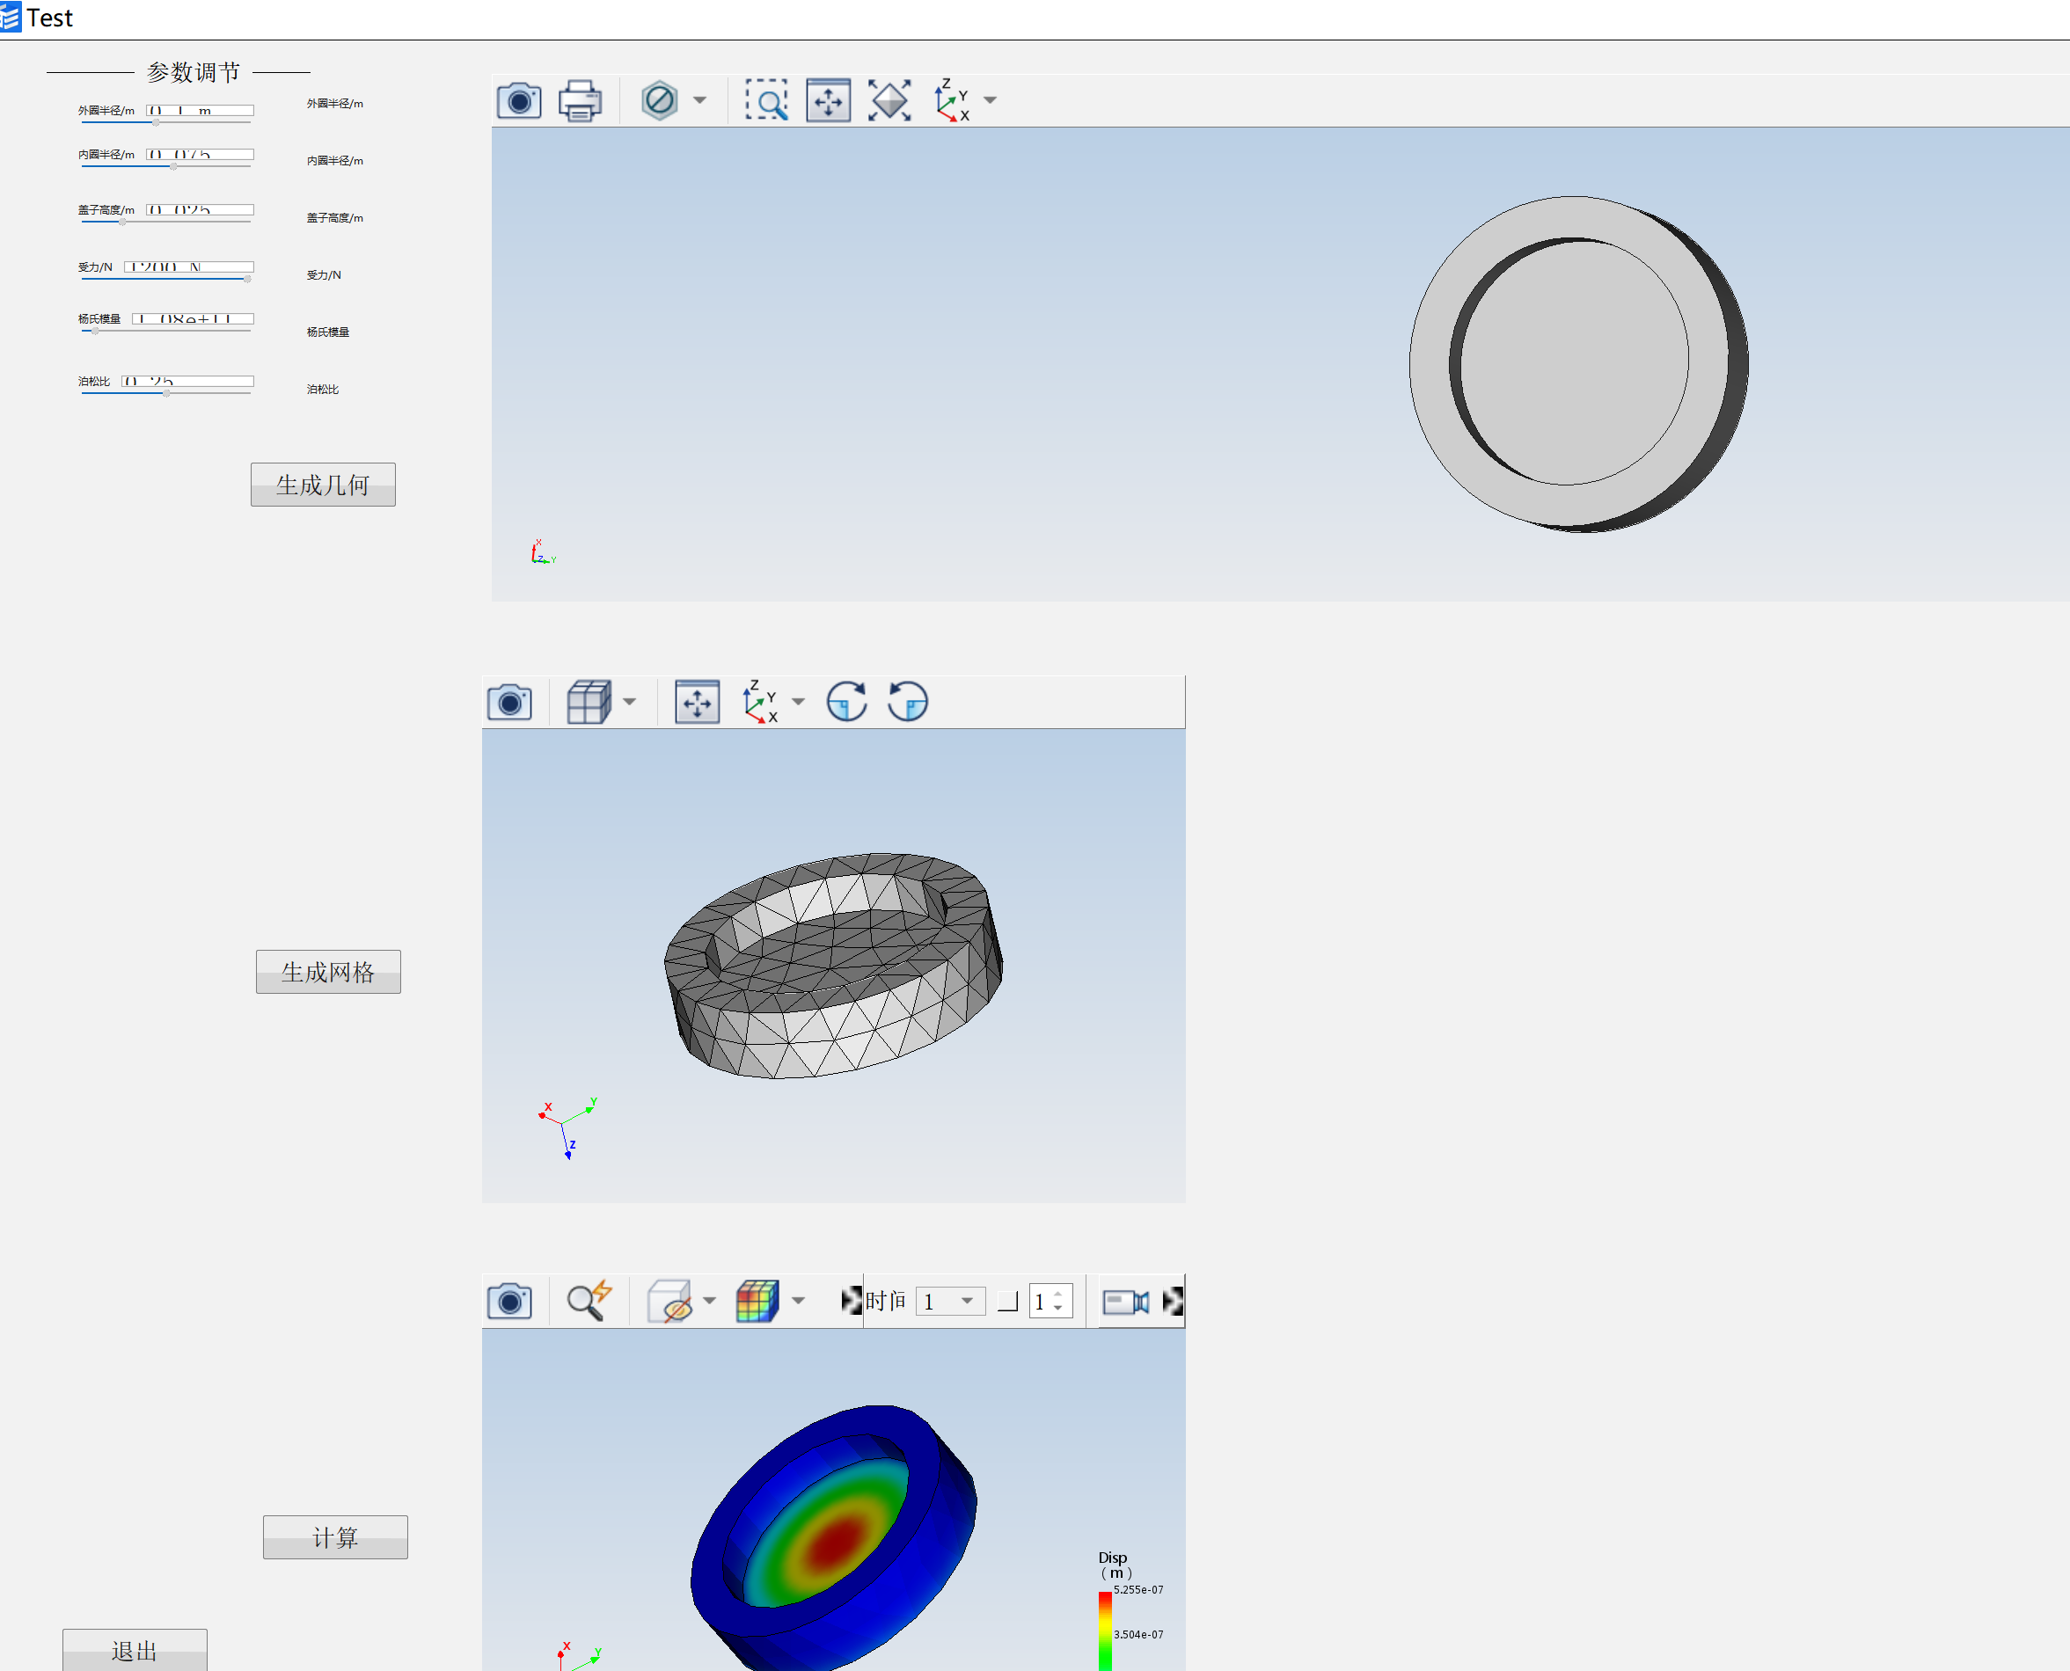Click the 杨氏模量 input field
The width and height of the screenshot is (2070, 1671).
point(193,318)
